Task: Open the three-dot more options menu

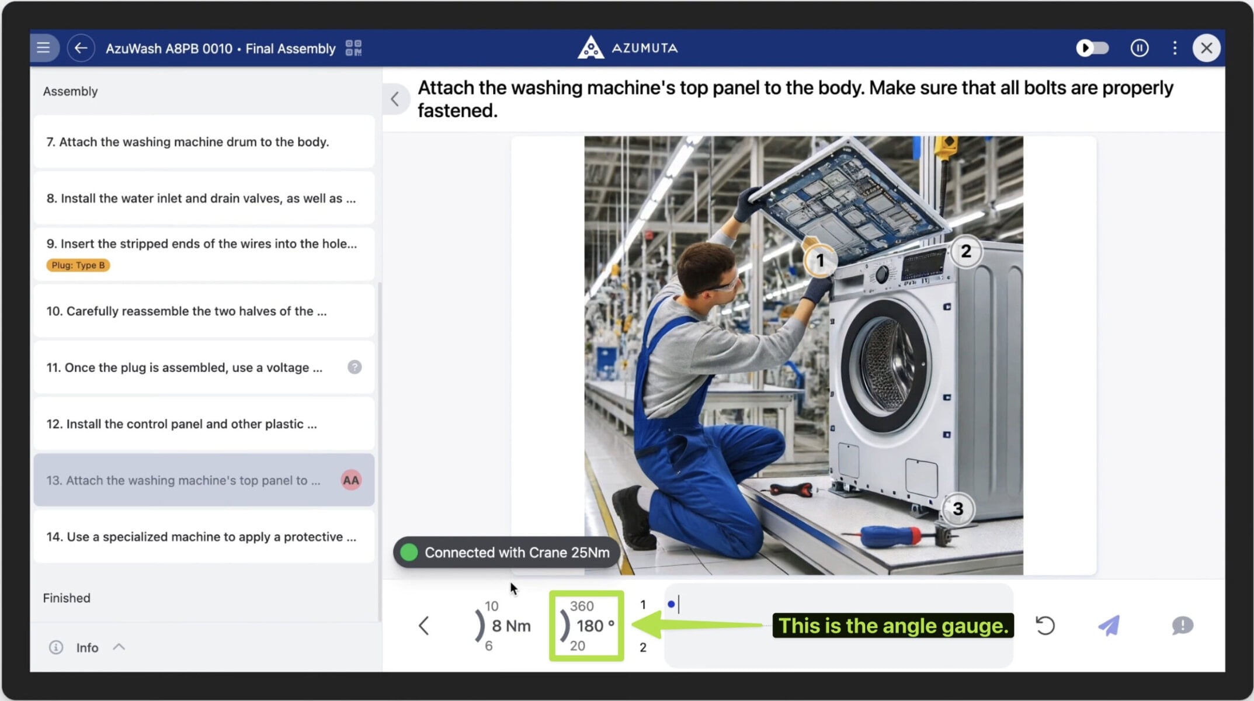Action: click(1175, 48)
